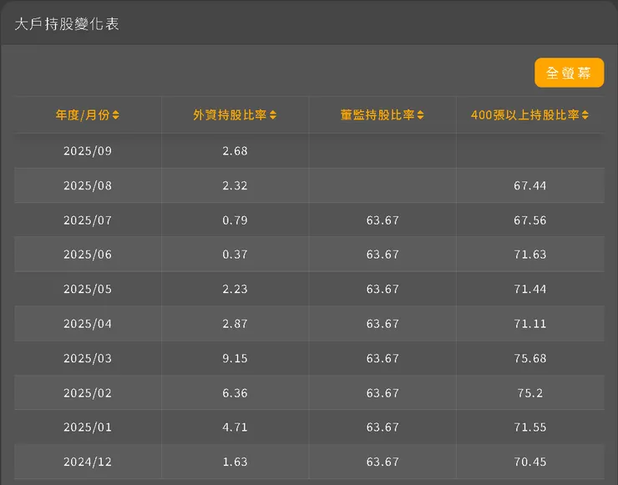
Task: Click the 董監持股比率 column header text
Action: pyautogui.click(x=377, y=115)
